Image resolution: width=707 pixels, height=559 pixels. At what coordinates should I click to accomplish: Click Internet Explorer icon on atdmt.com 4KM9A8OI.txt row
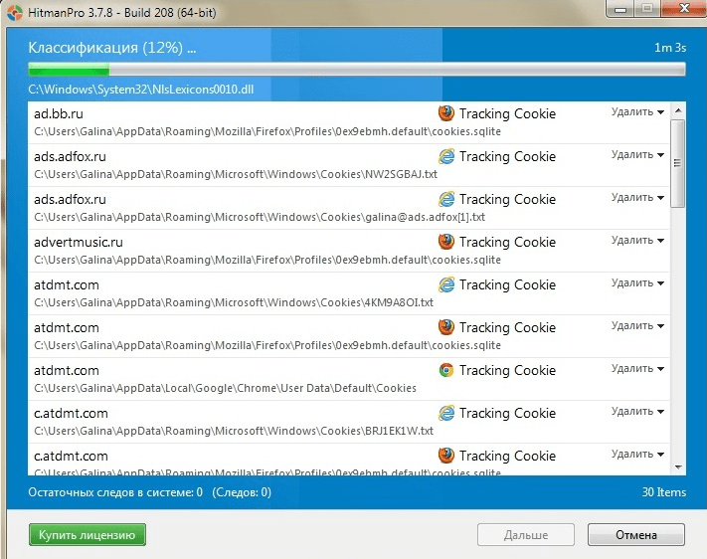coord(446,284)
